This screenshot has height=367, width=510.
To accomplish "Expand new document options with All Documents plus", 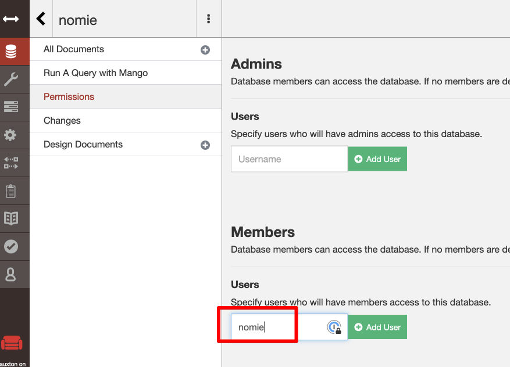I will 205,50.
